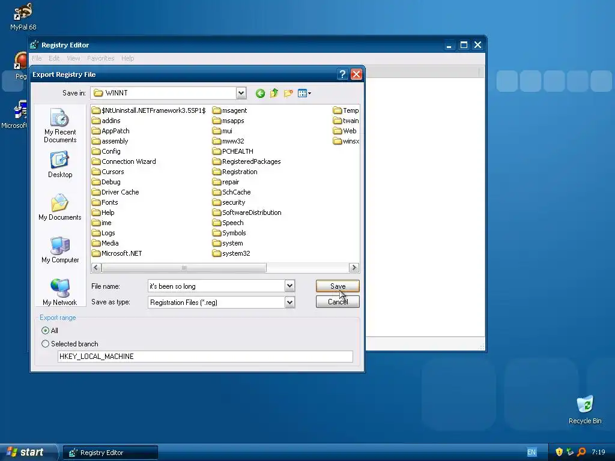
Task: Click the Cancel button
Action: tap(338, 301)
